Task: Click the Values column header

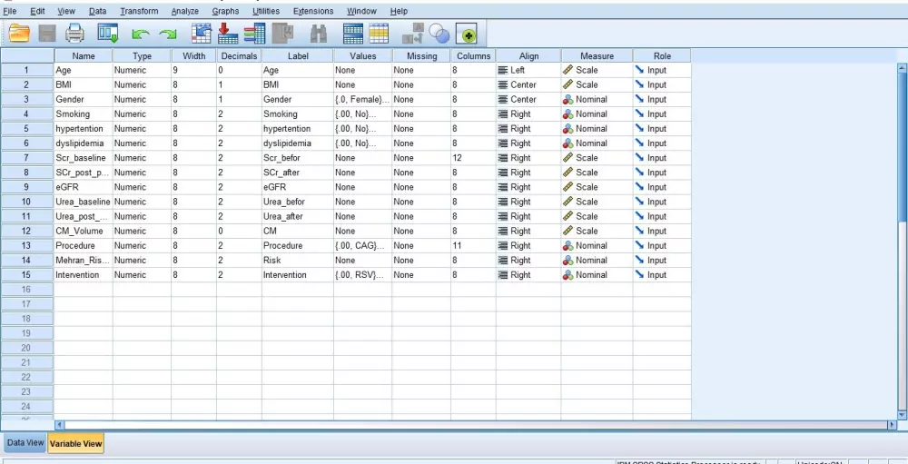Action: tap(362, 56)
